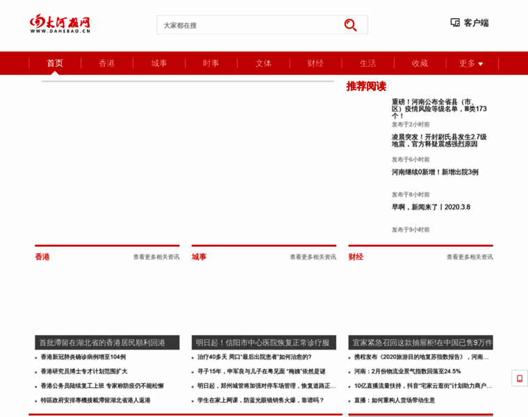The height and width of the screenshot is (417, 528).
Task: Open headline 宜家紧急召回这款抽屉柜
Action: (420, 343)
